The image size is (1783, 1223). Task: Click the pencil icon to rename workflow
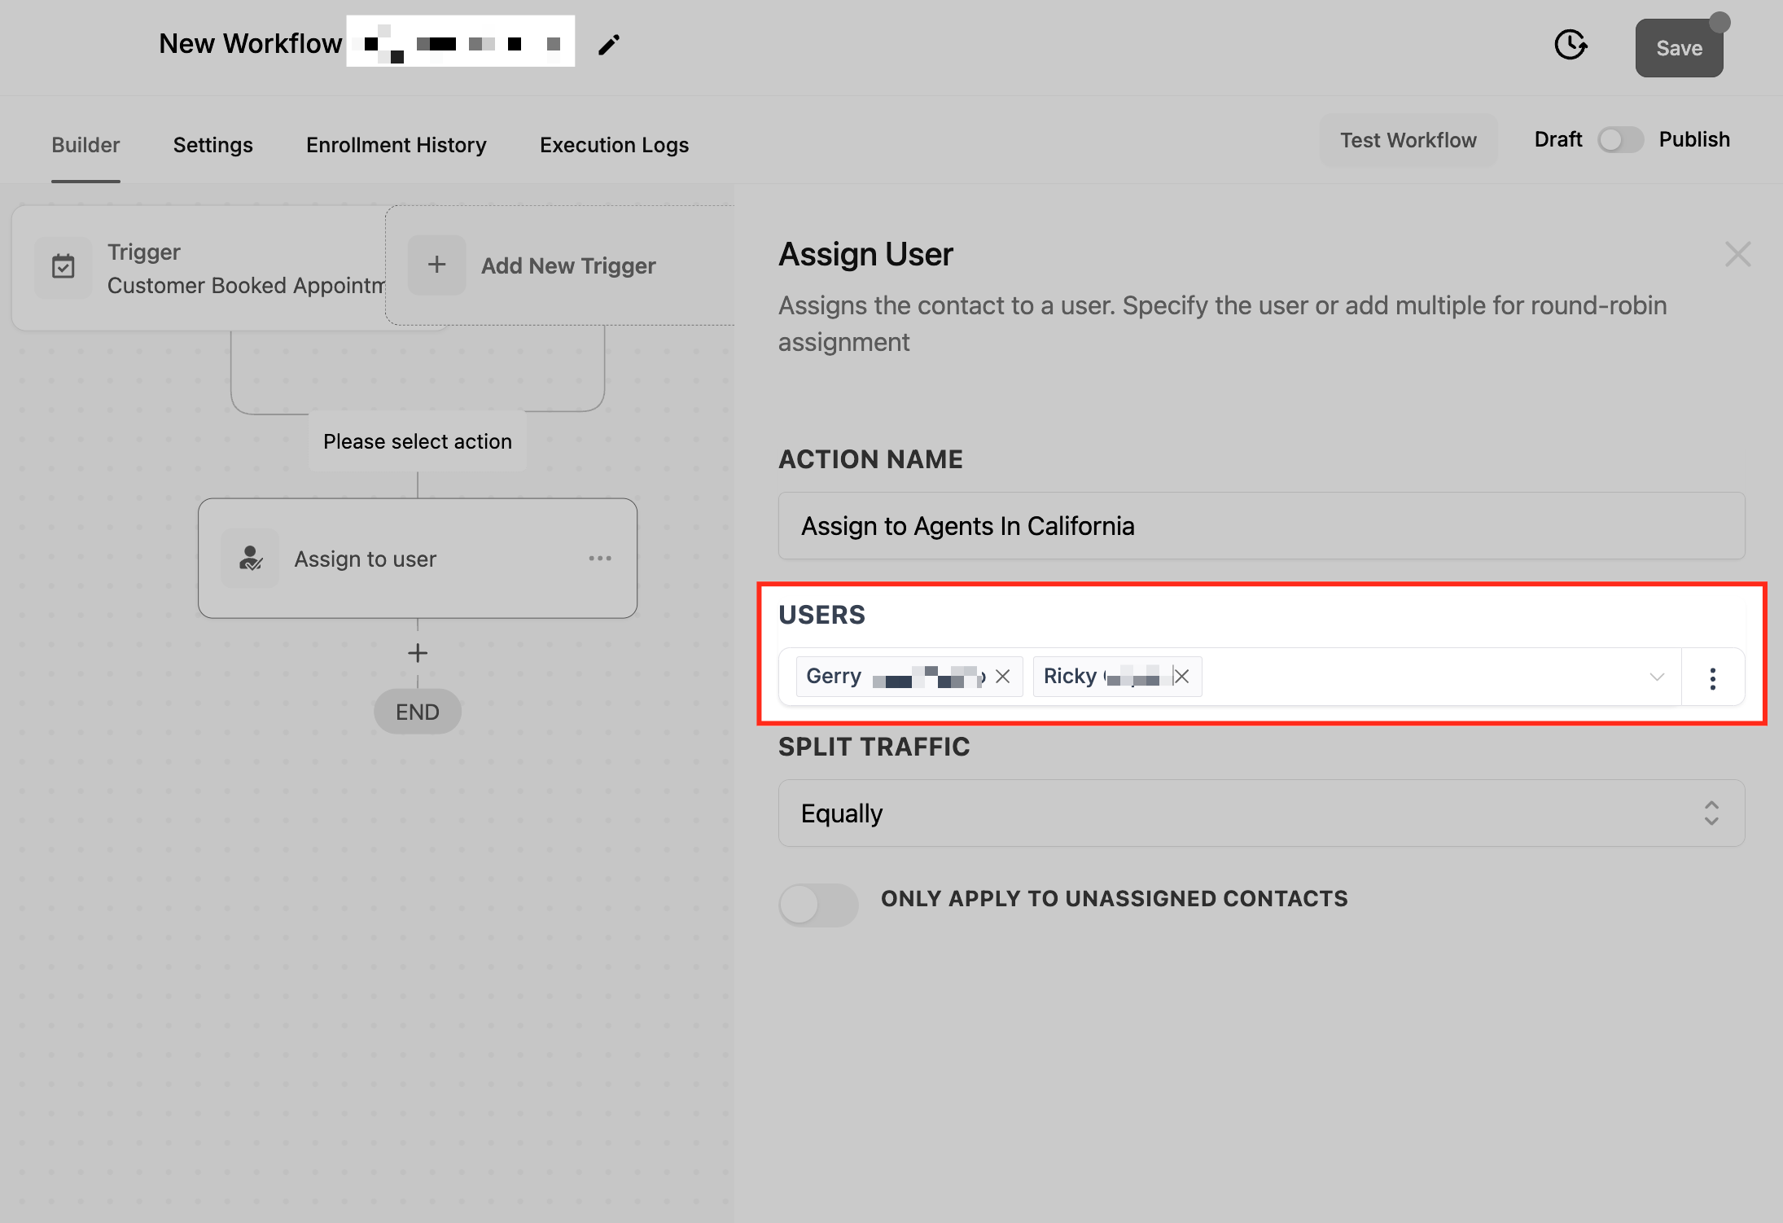pos(609,45)
